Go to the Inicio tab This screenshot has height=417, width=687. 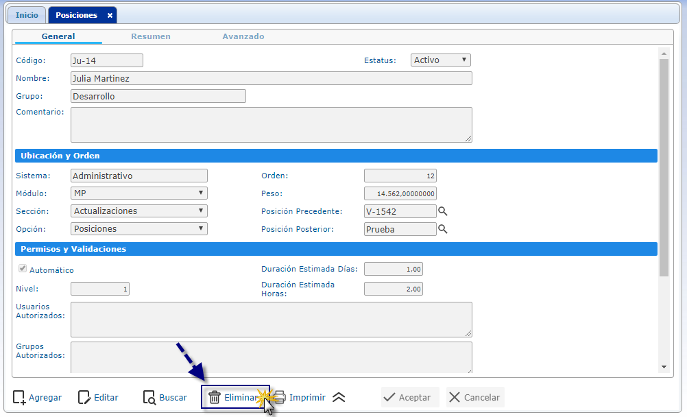(27, 15)
